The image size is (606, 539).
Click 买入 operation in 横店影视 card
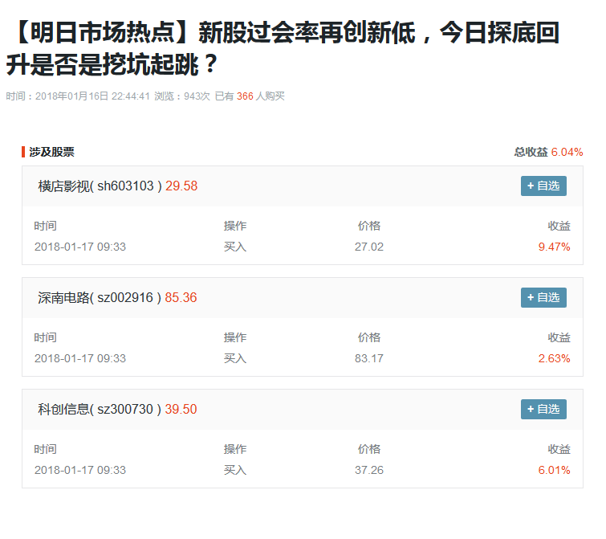[x=235, y=247]
